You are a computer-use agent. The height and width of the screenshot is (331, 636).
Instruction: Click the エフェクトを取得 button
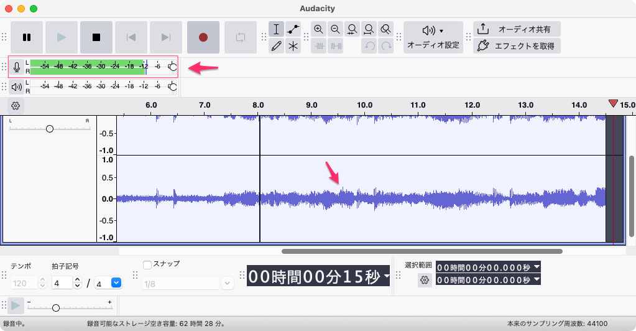pyautogui.click(x=517, y=45)
